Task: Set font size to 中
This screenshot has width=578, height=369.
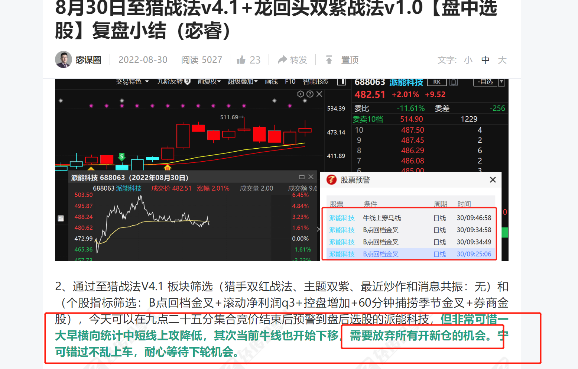Action: coord(485,60)
